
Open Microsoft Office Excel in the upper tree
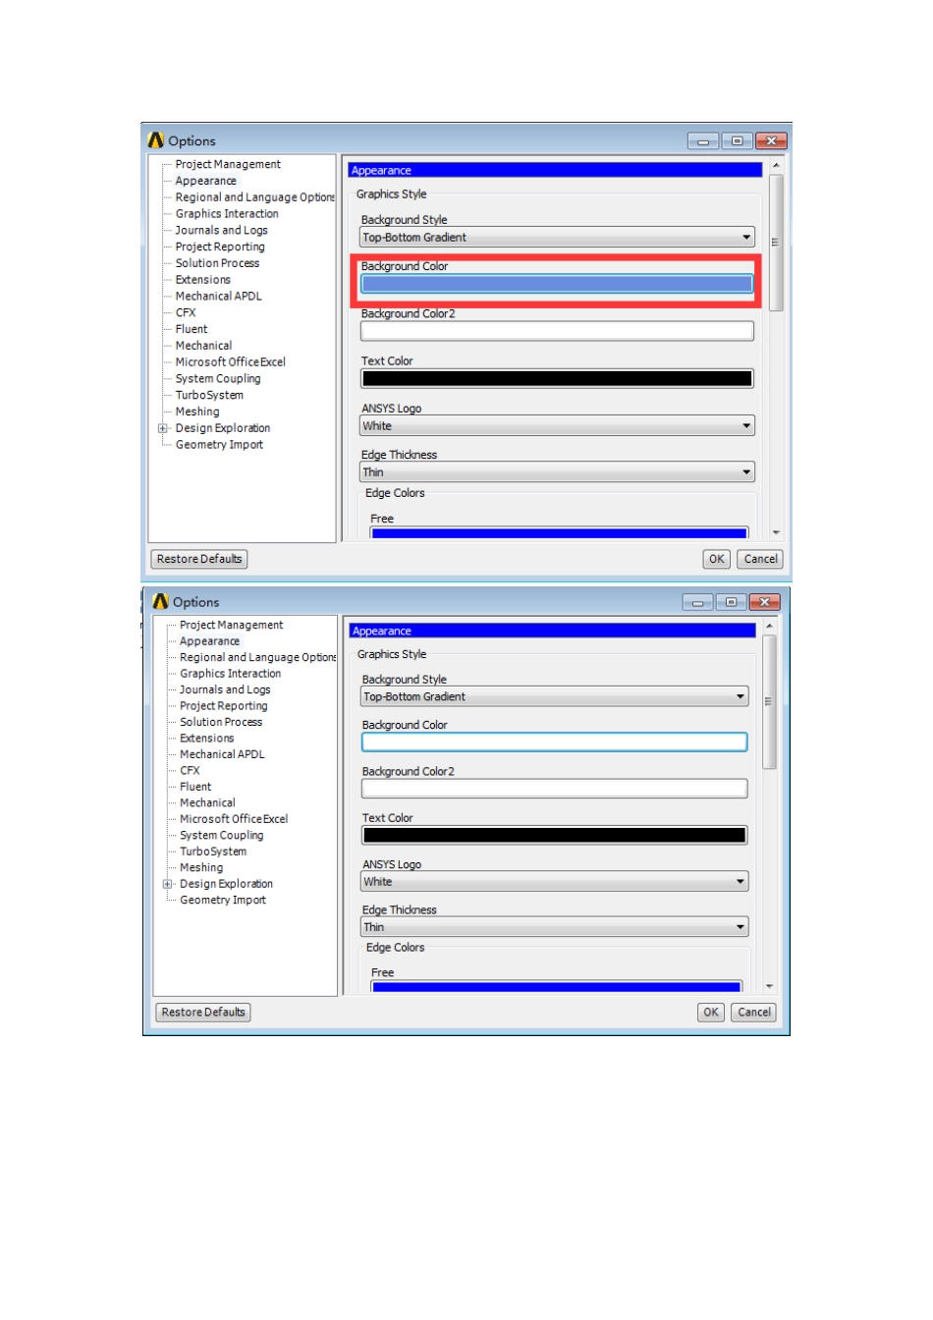click(x=231, y=362)
